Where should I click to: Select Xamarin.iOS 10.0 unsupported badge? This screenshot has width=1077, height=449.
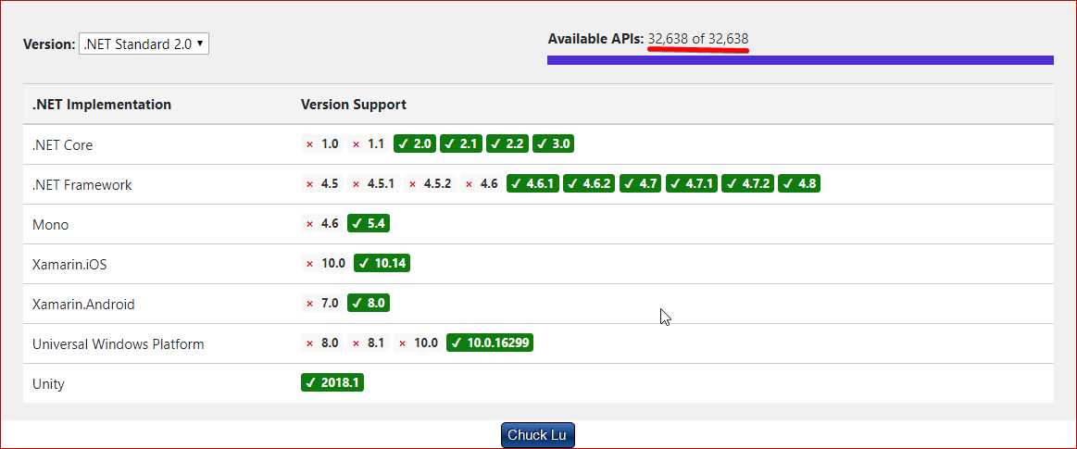[x=325, y=264]
